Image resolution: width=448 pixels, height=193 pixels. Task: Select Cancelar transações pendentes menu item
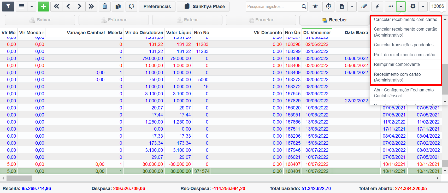click(x=404, y=45)
